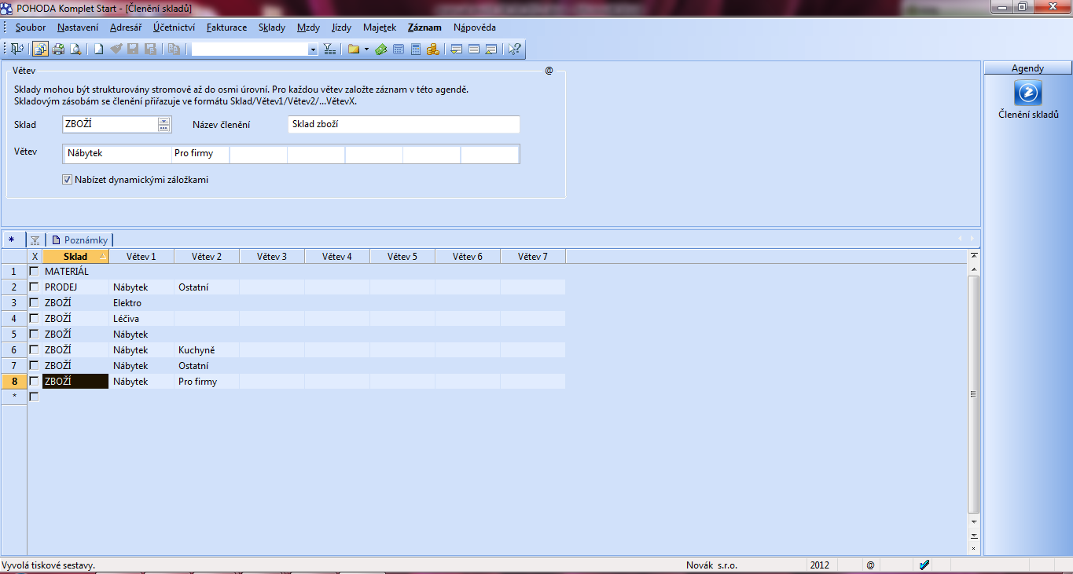This screenshot has width=1073, height=574.
Task: Open the first calculator icon
Action: pos(399,49)
